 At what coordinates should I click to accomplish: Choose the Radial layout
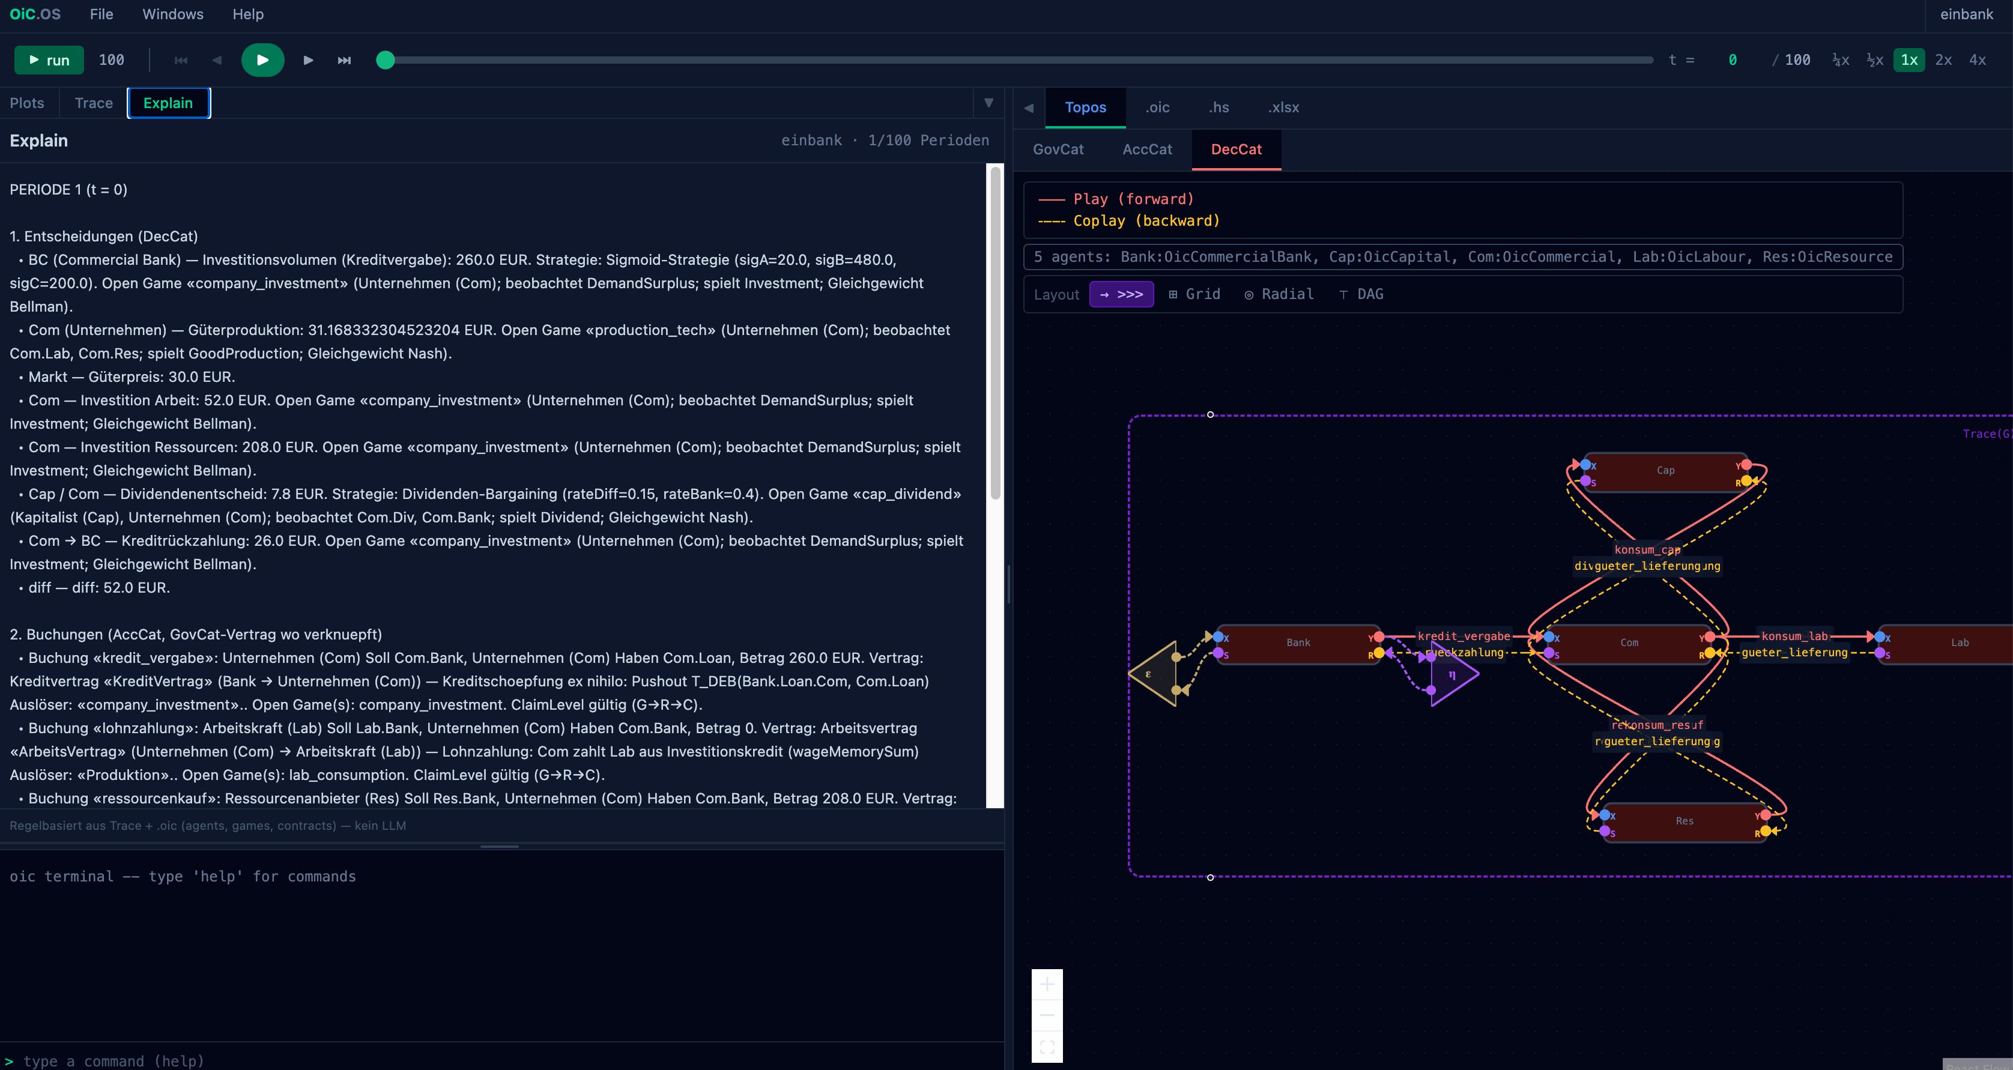(x=1279, y=294)
